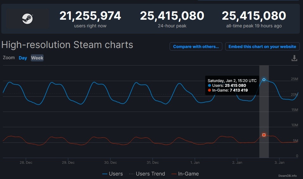Click the 29. Dec axis label

(x=68, y=162)
